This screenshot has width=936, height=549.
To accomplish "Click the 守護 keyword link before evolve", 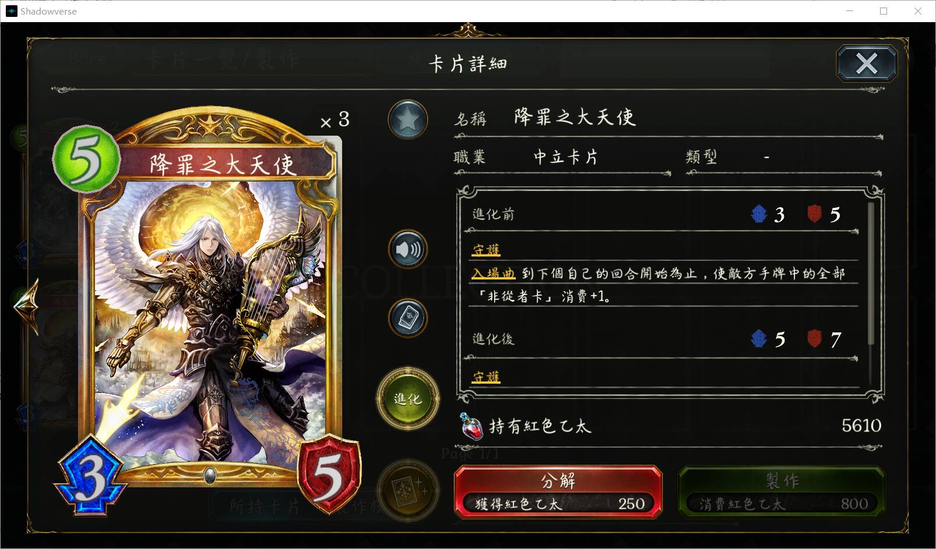I will tap(486, 250).
